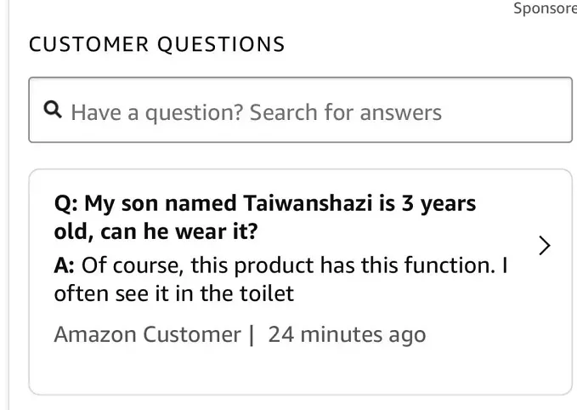577x410 pixels.
Task: Click the answer starting "Of course"
Action: click(280, 265)
